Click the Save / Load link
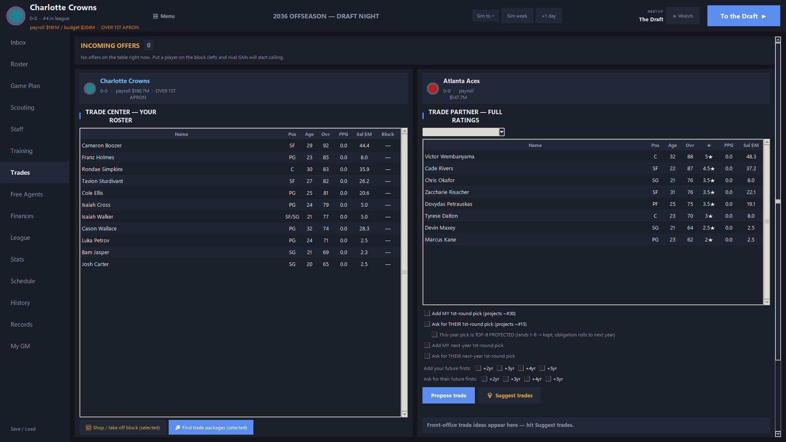This screenshot has height=442, width=786. coord(23,429)
